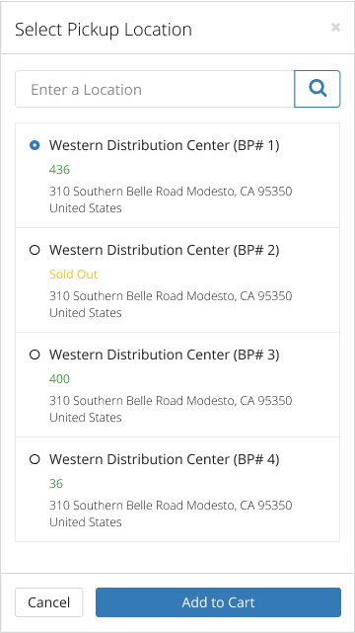Click the green 36 stock count
This screenshot has height=633, width=355.
(x=56, y=484)
